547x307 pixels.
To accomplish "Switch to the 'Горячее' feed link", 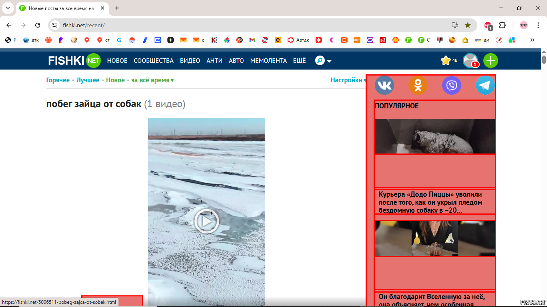I will pyautogui.click(x=58, y=80).
